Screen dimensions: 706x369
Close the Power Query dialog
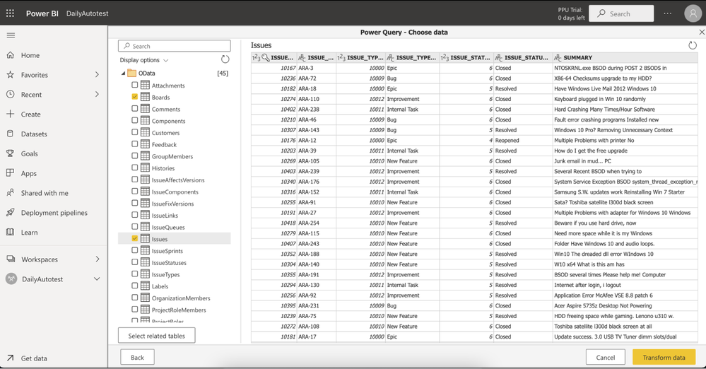point(702,32)
